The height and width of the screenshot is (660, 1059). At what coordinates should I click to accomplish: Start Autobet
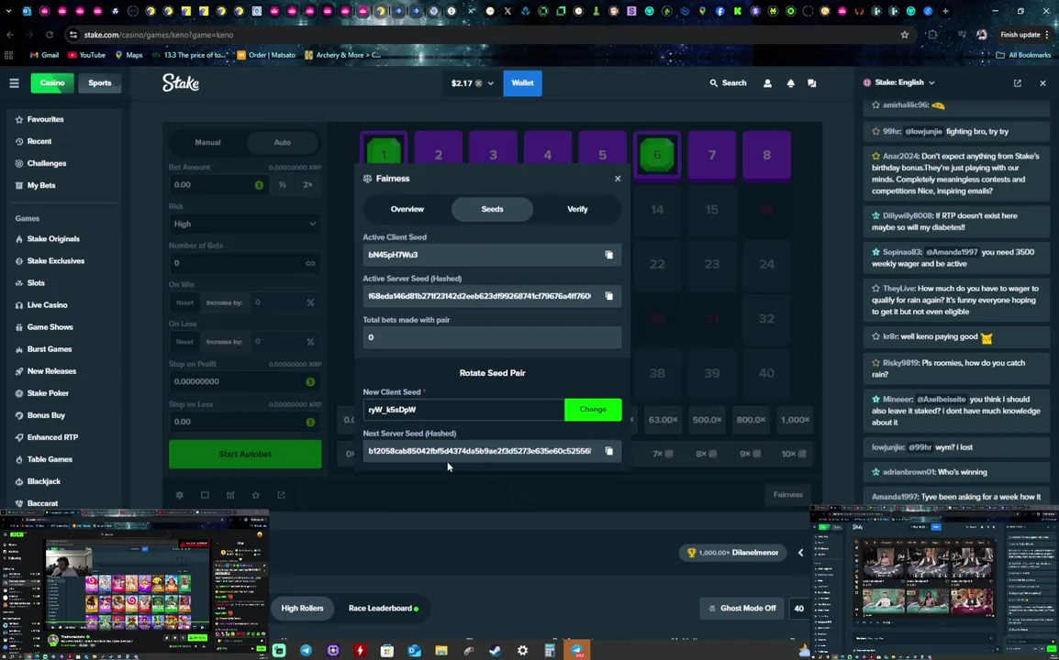[x=245, y=454]
